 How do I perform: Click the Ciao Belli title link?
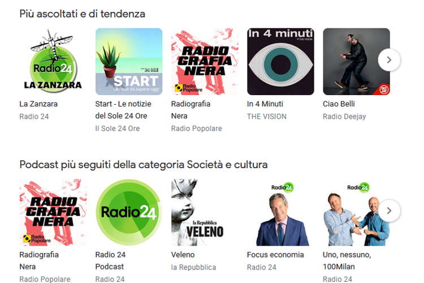point(339,104)
